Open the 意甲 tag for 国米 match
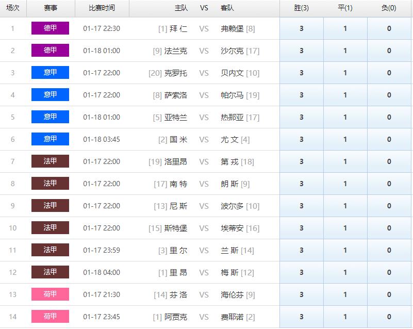 pyautogui.click(x=51, y=139)
